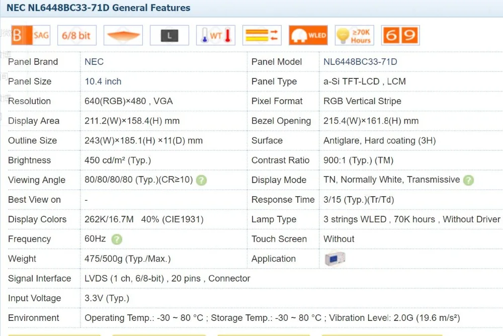Select the 475/500g (Typ./Max.) weight value
The width and height of the screenshot is (503, 336).
click(x=127, y=259)
